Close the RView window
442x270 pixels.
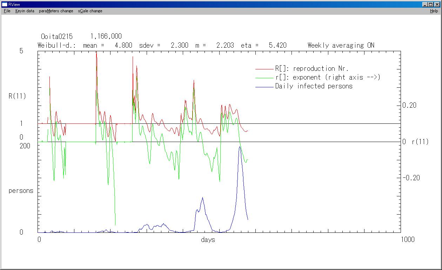pyautogui.click(x=437, y=4)
